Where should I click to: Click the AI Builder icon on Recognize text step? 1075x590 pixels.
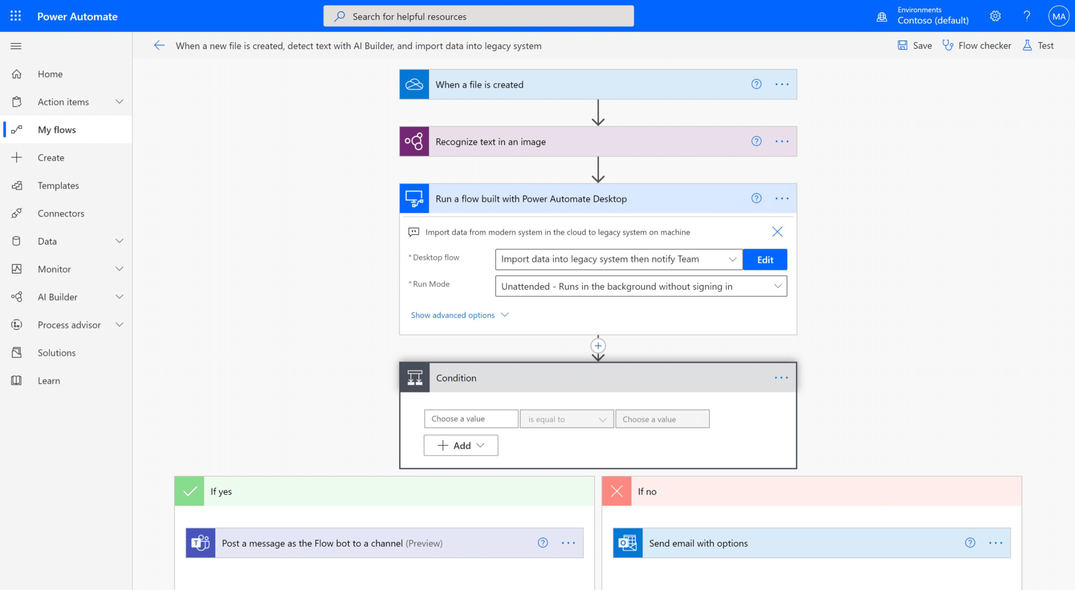tap(414, 141)
